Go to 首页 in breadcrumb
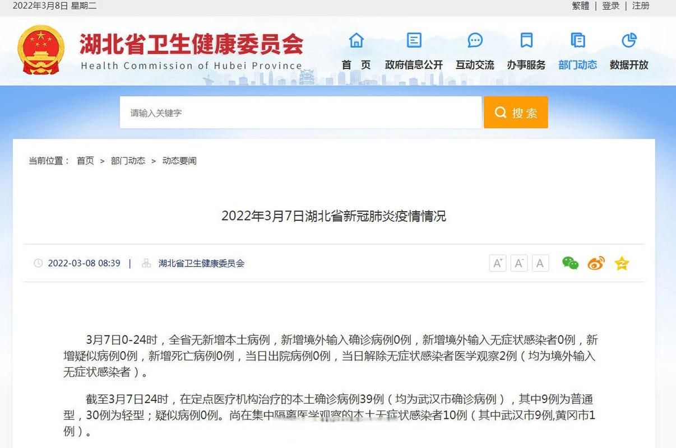This screenshot has width=676, height=448. pyautogui.click(x=85, y=161)
